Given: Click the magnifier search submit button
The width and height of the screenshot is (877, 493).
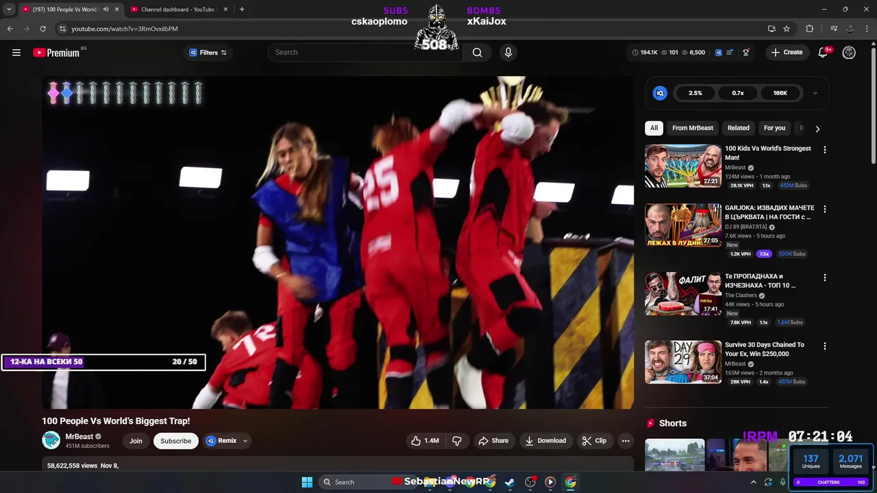Looking at the screenshot, I should 477,52.
